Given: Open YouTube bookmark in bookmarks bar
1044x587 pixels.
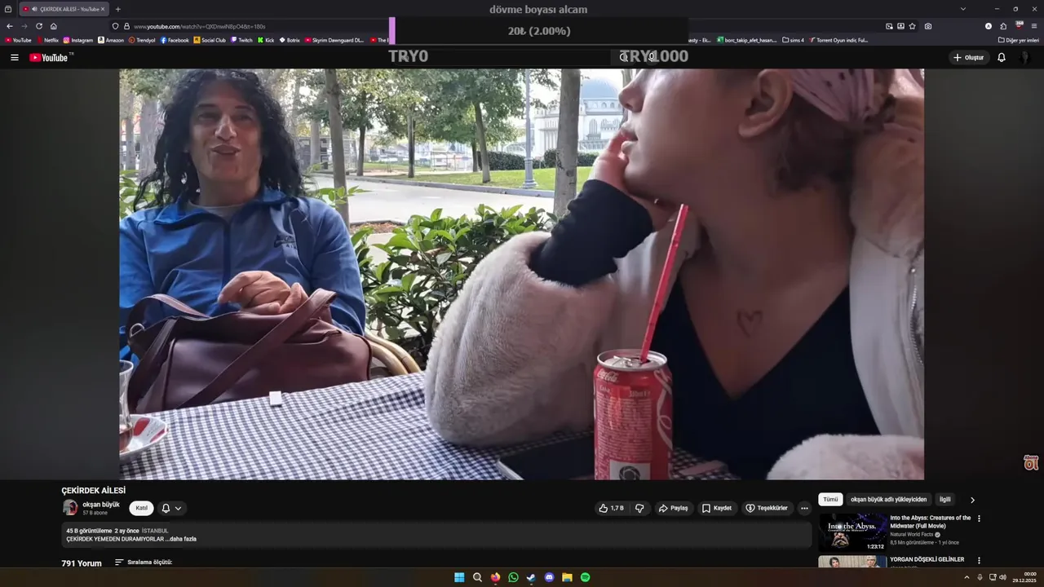Looking at the screenshot, I should click(x=18, y=40).
